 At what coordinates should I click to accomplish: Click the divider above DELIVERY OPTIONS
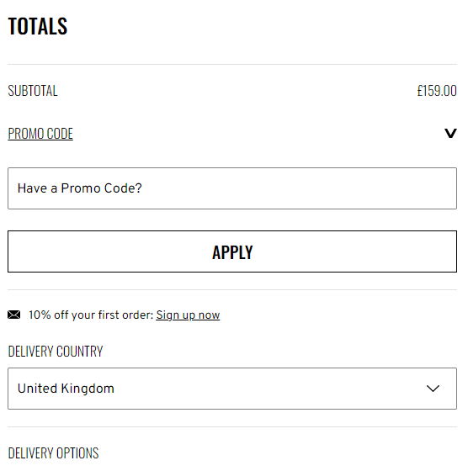pyautogui.click(x=232, y=426)
